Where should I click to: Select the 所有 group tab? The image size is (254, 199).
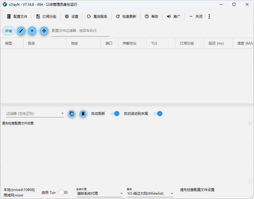9,31
